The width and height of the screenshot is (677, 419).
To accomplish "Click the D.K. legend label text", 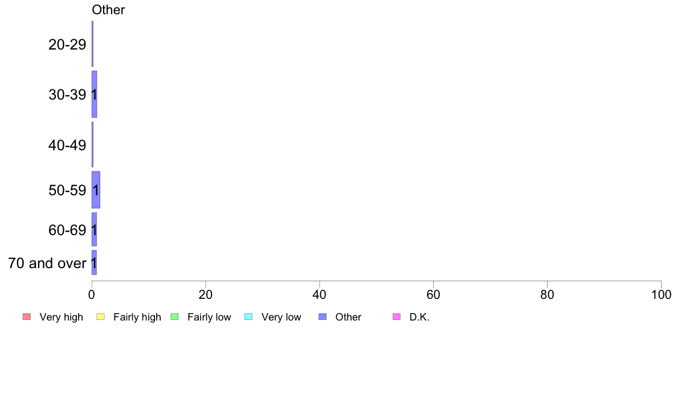I will [419, 317].
